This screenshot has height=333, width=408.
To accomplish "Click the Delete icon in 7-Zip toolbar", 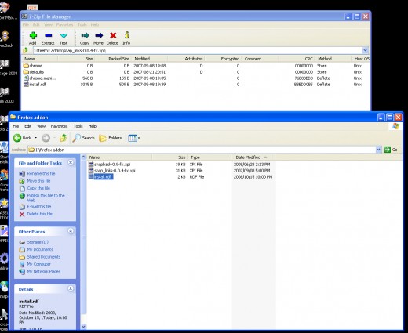I will [113, 38].
